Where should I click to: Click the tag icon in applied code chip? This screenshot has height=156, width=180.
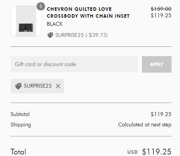[x=18, y=86]
